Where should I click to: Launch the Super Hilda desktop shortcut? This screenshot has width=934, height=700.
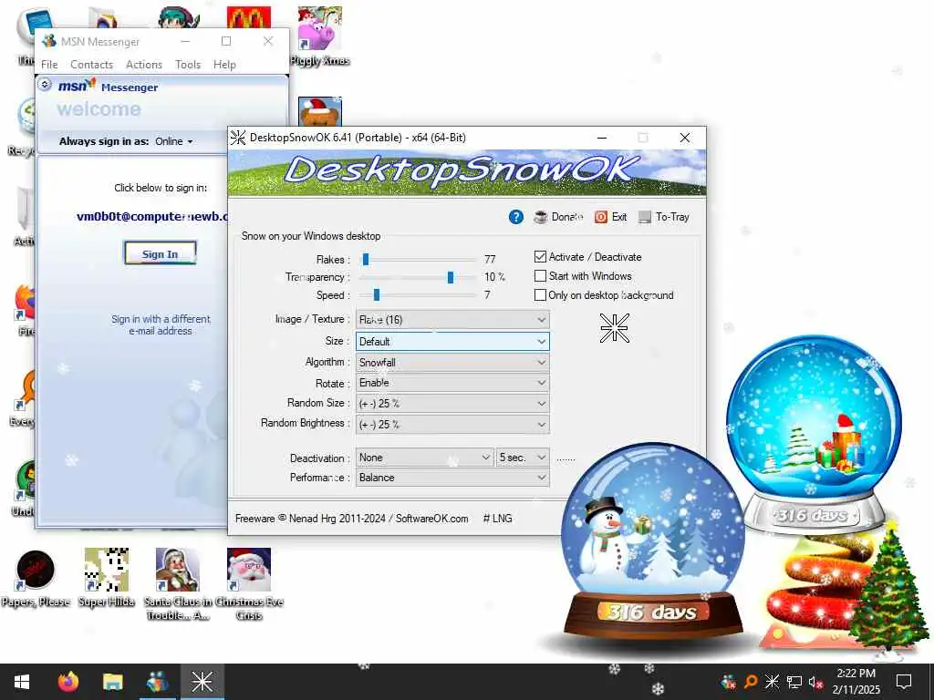[x=107, y=579]
